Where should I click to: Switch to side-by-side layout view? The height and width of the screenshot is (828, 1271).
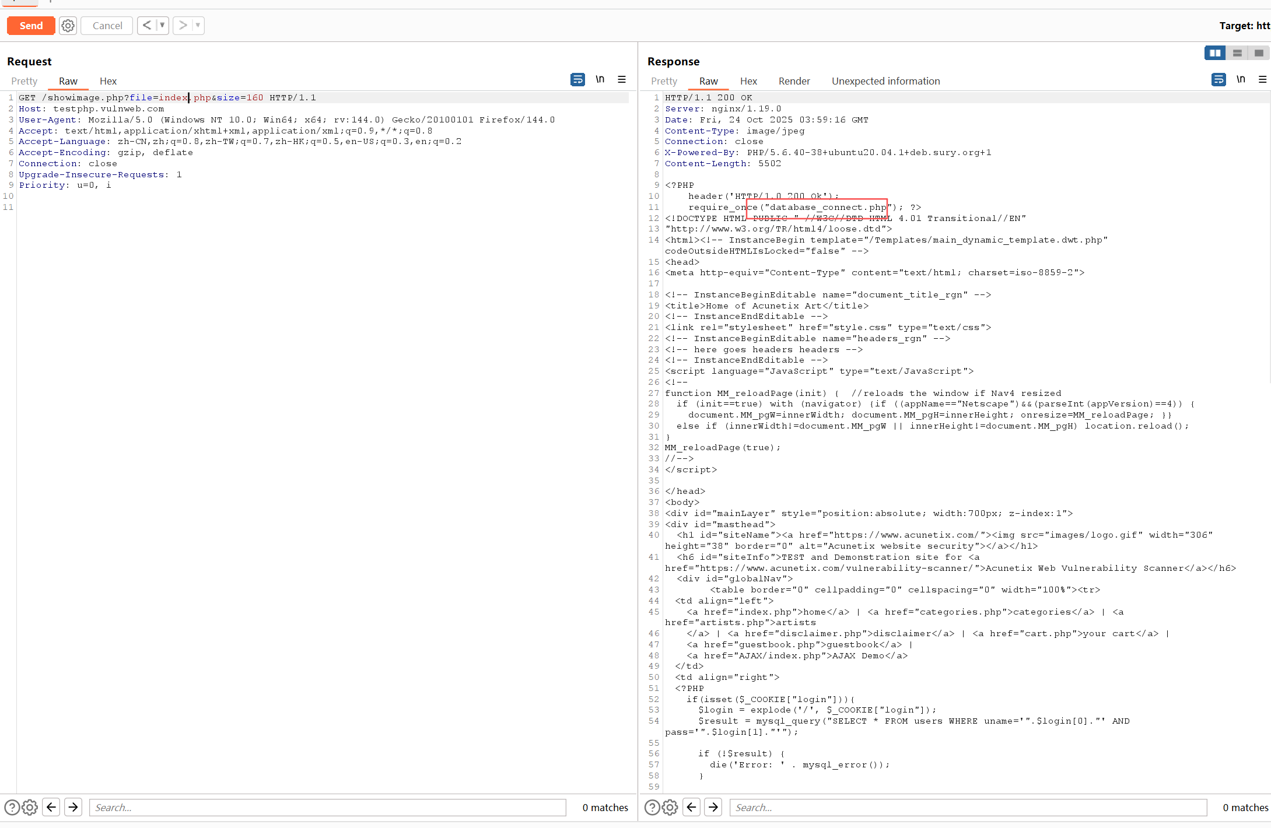[x=1214, y=53]
